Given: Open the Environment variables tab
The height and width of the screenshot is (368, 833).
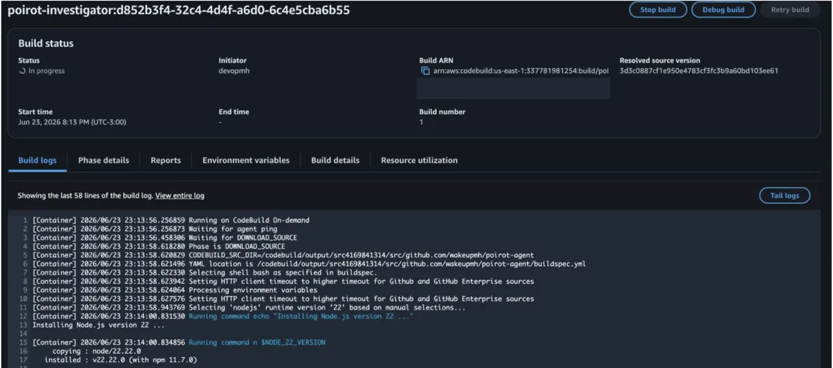Looking at the screenshot, I should pyautogui.click(x=246, y=160).
